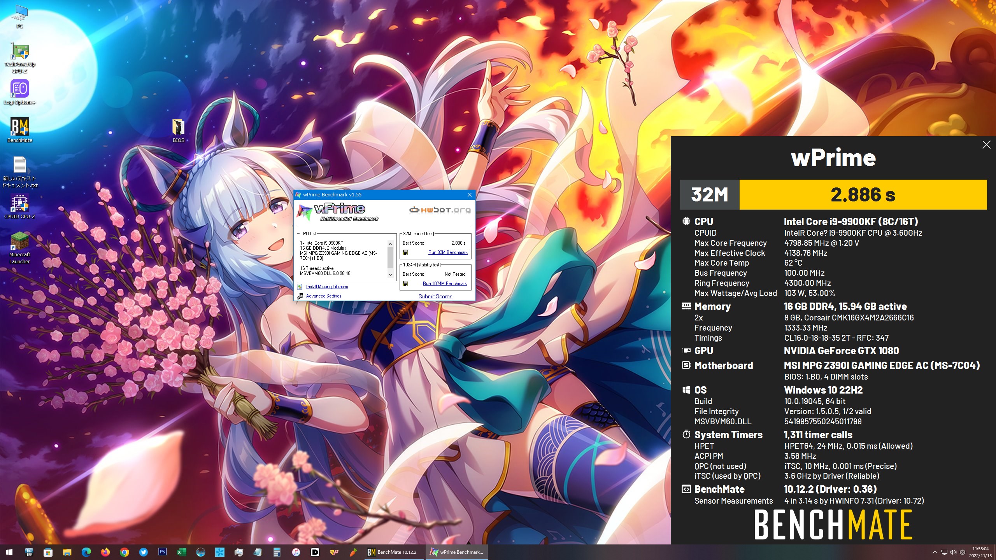Click Submit Scores link
The width and height of the screenshot is (996, 560).
pyautogui.click(x=435, y=296)
